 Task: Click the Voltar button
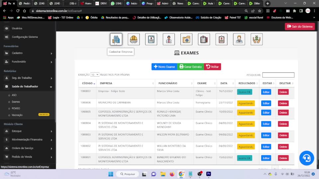click(212, 67)
